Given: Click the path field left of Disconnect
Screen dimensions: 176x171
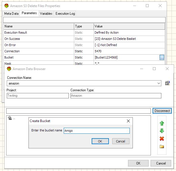Looking at the screenshot, I should click(x=78, y=111).
